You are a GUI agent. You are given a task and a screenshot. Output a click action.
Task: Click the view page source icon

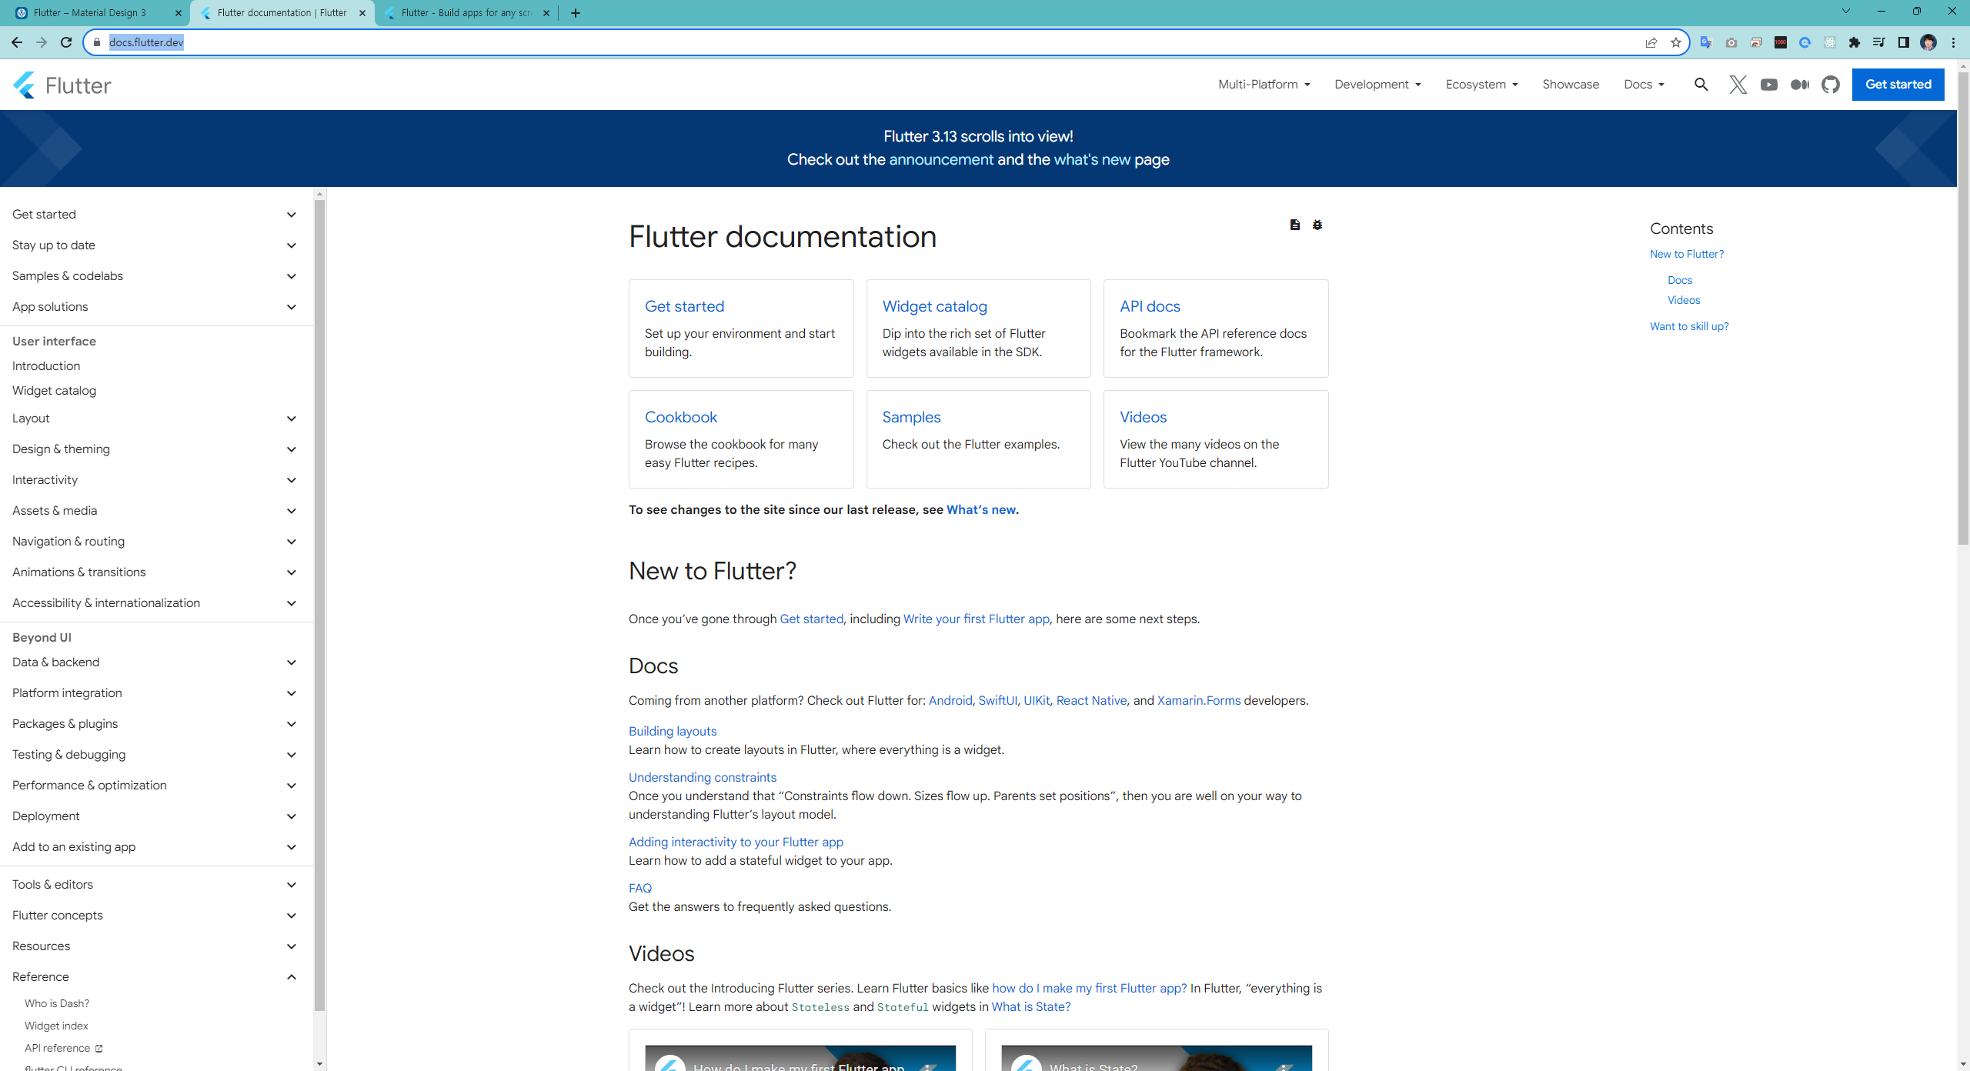pos(1294,225)
